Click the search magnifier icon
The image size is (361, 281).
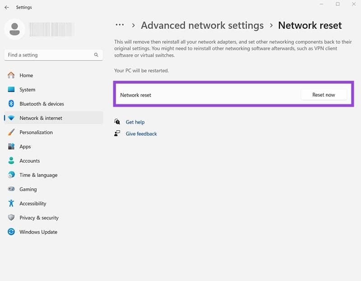[x=96, y=55]
